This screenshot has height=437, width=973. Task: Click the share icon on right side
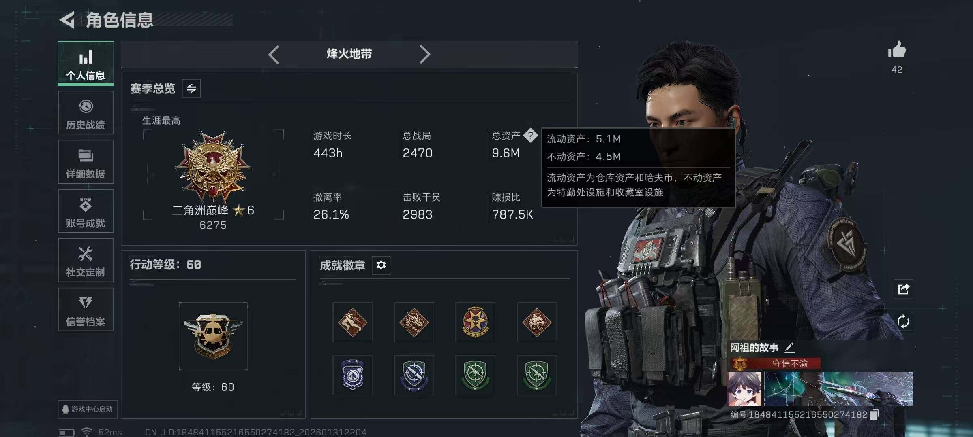(903, 289)
